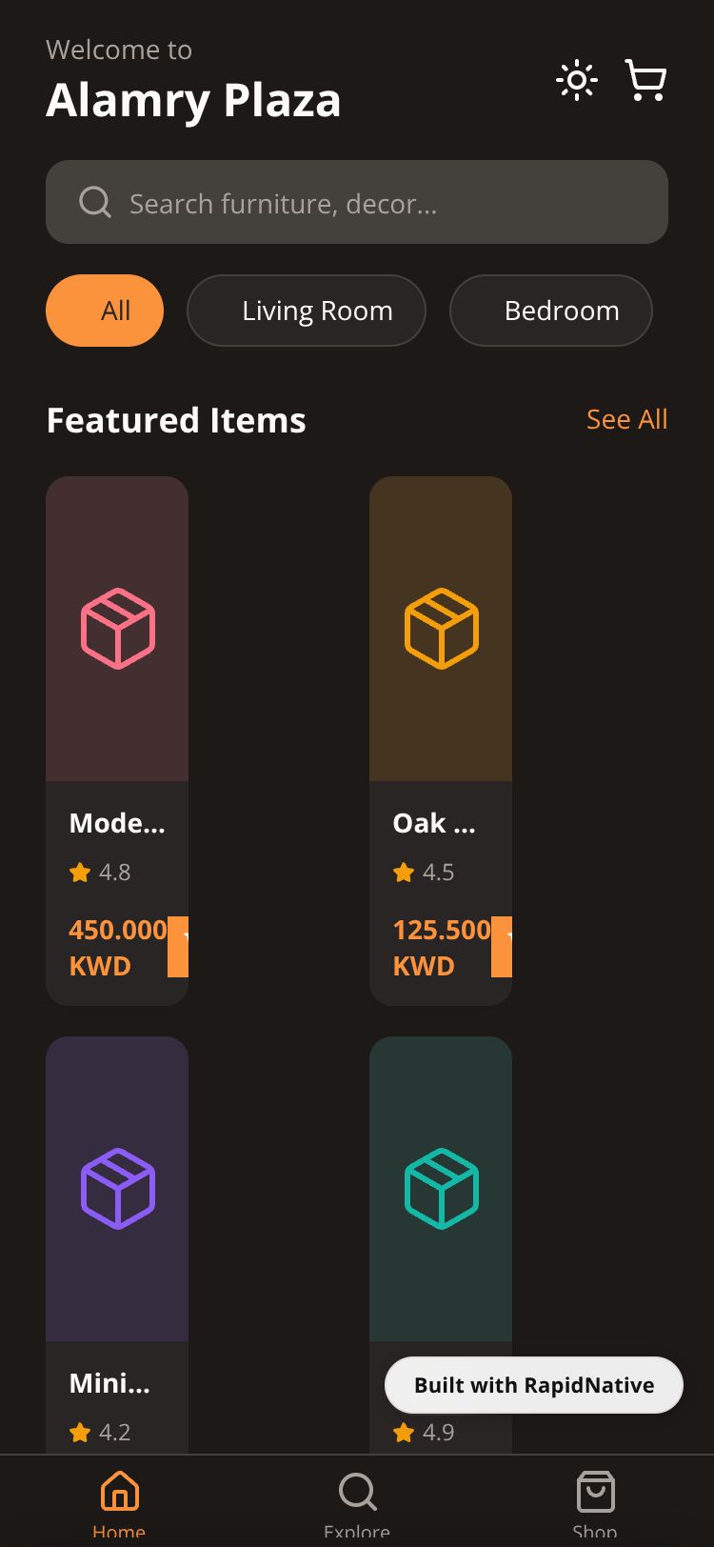Filter by Bedroom category

click(551, 311)
